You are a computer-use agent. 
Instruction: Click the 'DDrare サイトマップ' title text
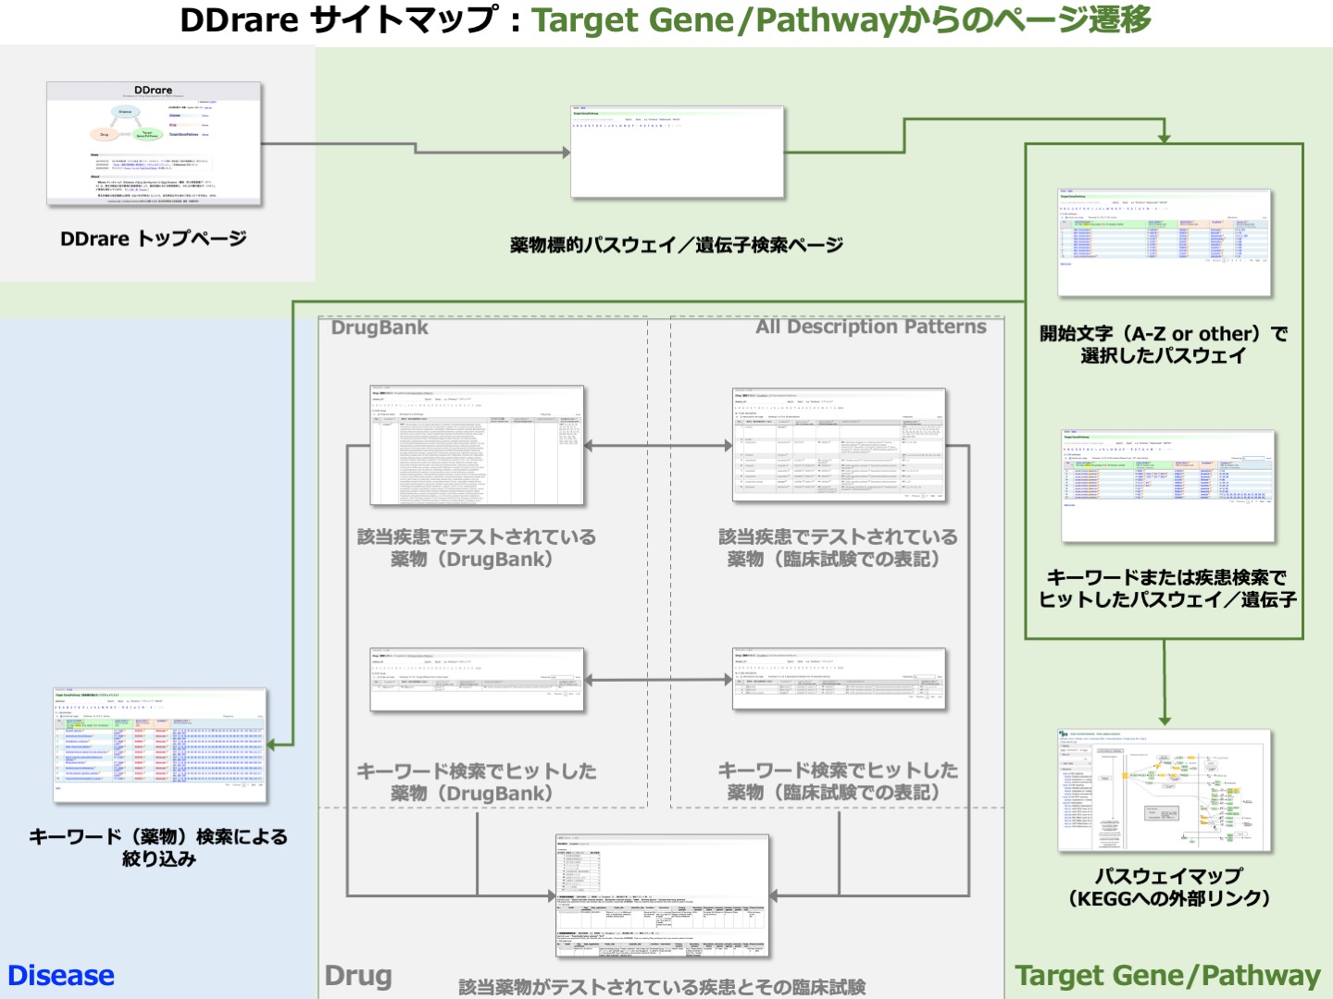tap(339, 20)
